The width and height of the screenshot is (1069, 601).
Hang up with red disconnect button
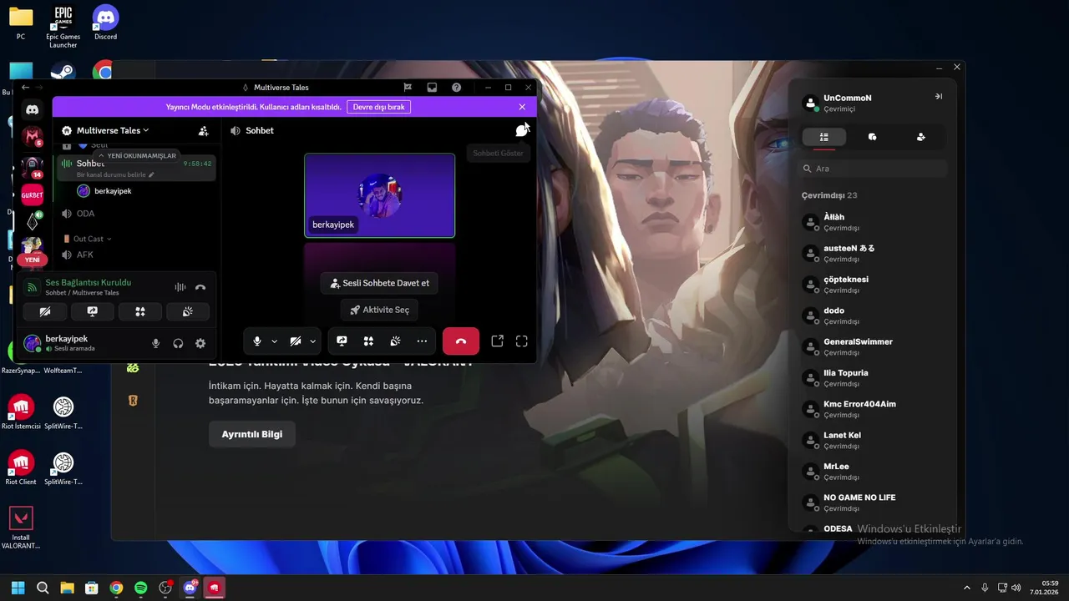tap(461, 341)
